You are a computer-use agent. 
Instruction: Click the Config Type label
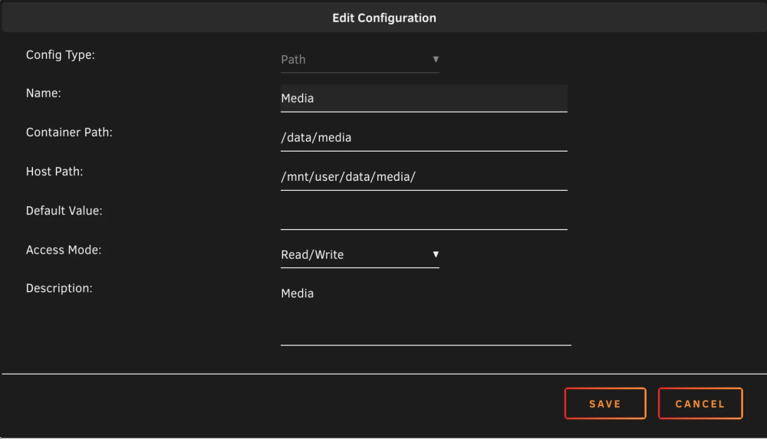pos(60,54)
